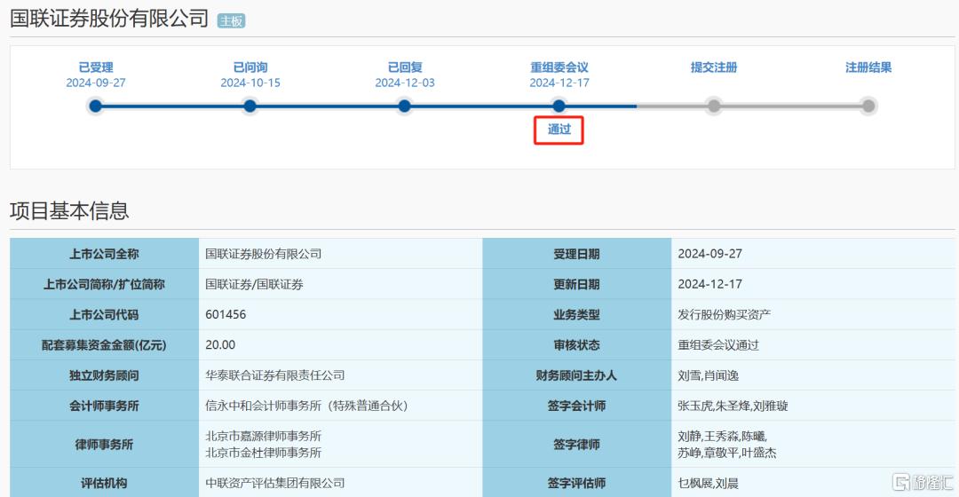Click the 受理日期 value 2024-09-27
959x497 pixels.
click(x=710, y=254)
